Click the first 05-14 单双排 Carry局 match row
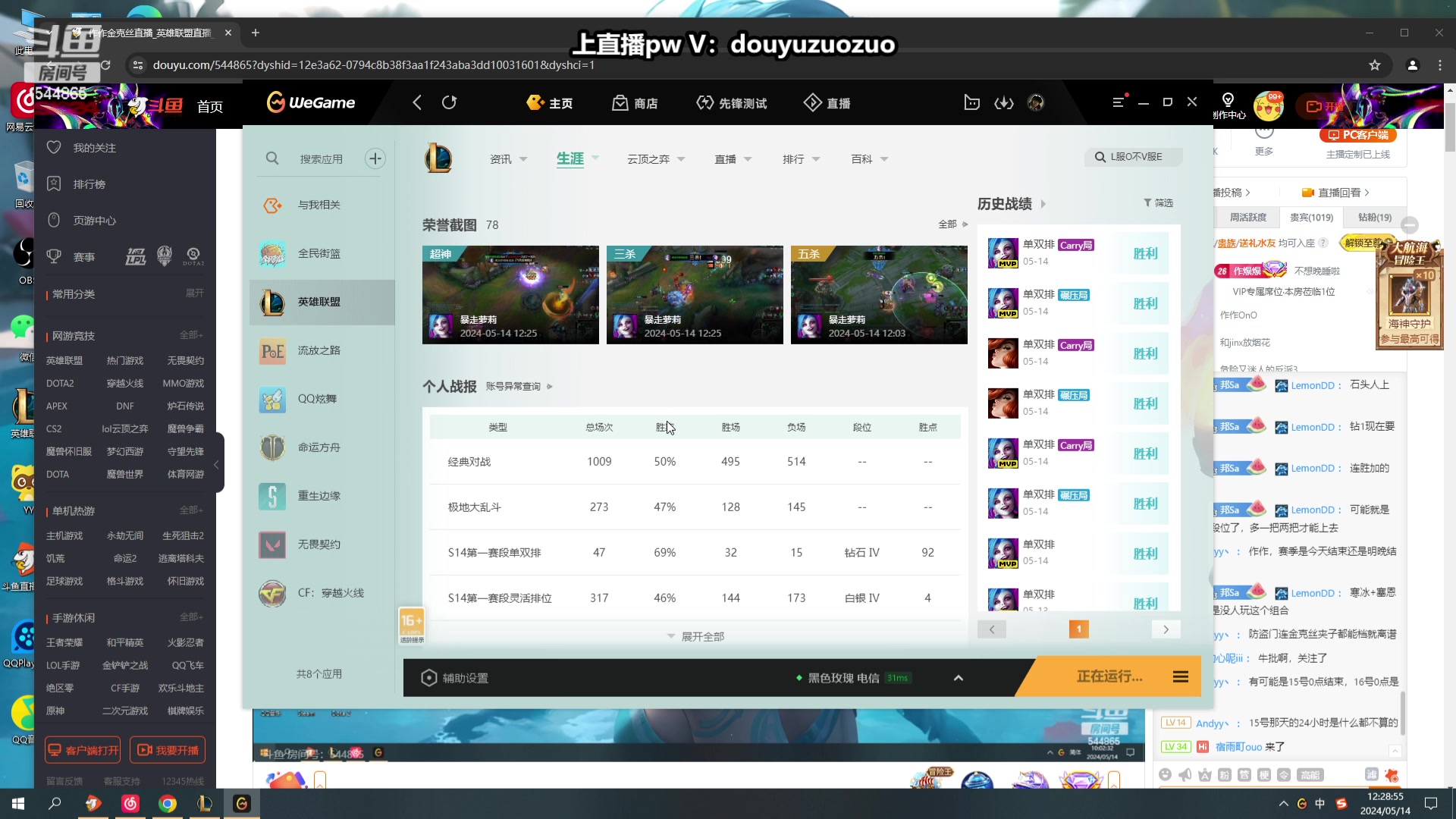1456x819 pixels. tap(1078, 253)
